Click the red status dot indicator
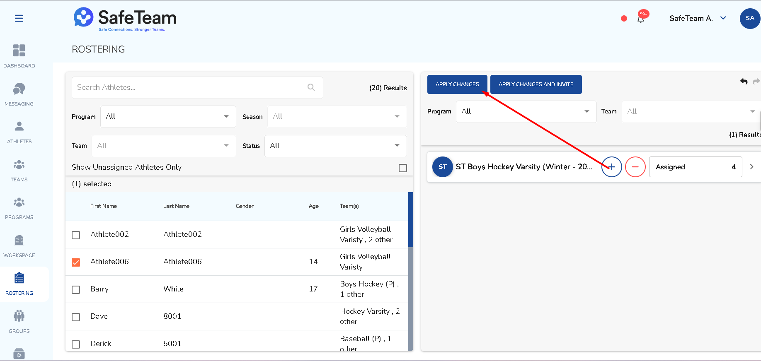This screenshot has height=361, width=761. (624, 18)
